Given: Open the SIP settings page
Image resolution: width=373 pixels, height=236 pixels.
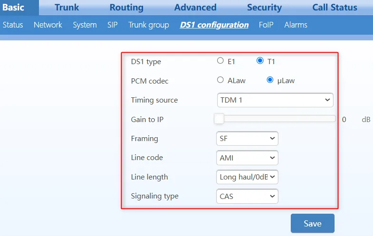Looking at the screenshot, I should [x=112, y=25].
